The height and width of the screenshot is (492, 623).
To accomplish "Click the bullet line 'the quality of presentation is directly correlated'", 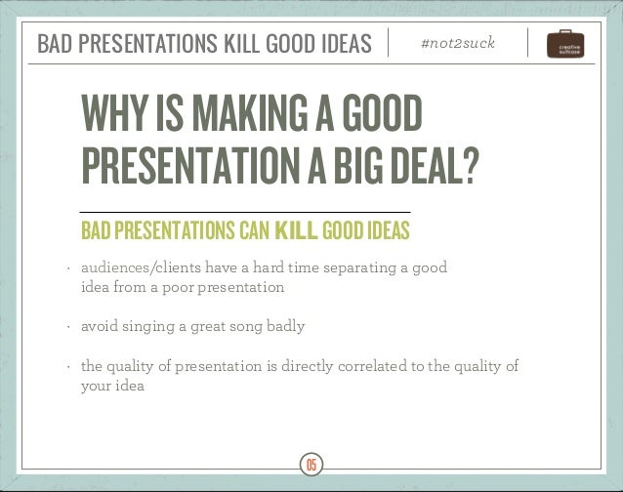I will pos(300,366).
